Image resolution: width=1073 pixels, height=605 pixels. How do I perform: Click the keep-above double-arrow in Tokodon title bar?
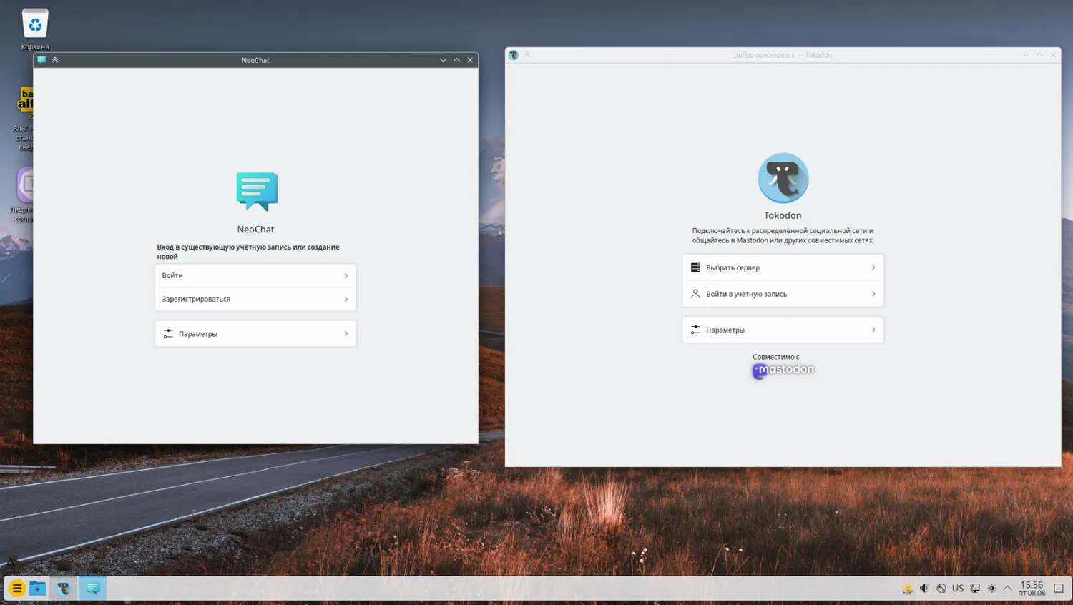pos(527,55)
